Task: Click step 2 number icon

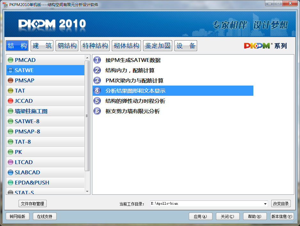Action: pos(97,70)
